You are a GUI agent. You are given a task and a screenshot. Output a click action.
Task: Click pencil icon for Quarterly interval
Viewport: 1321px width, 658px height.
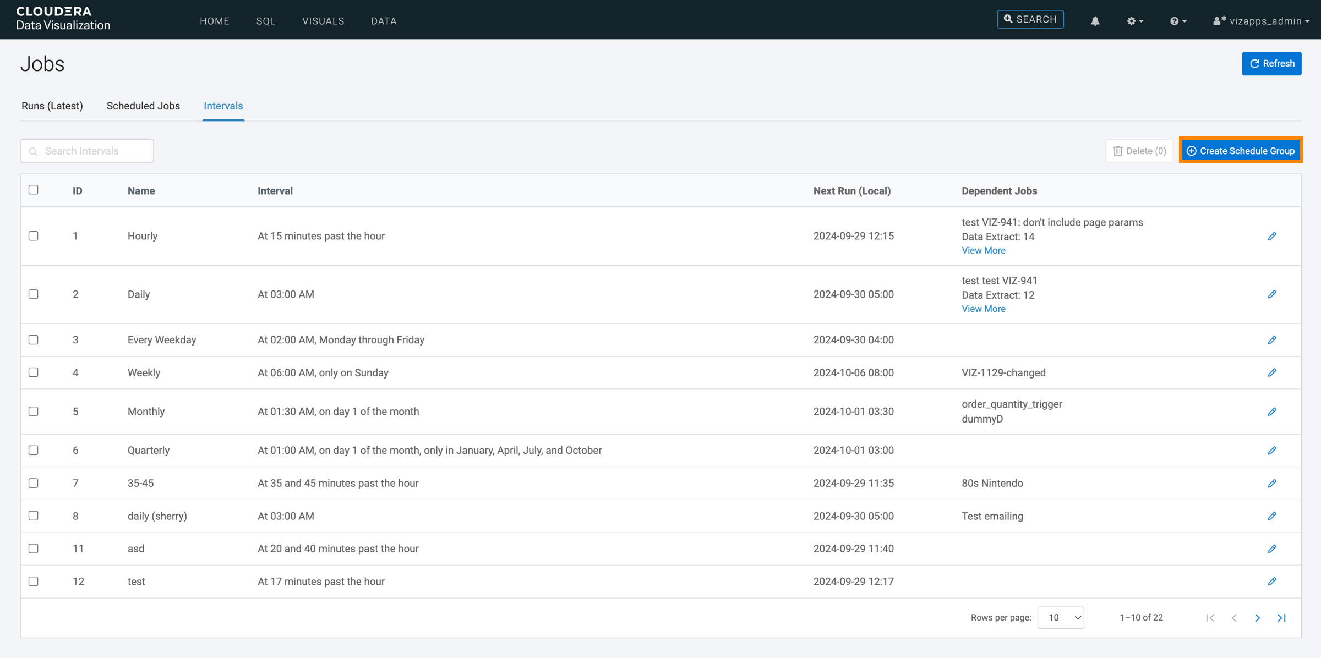pyautogui.click(x=1271, y=451)
